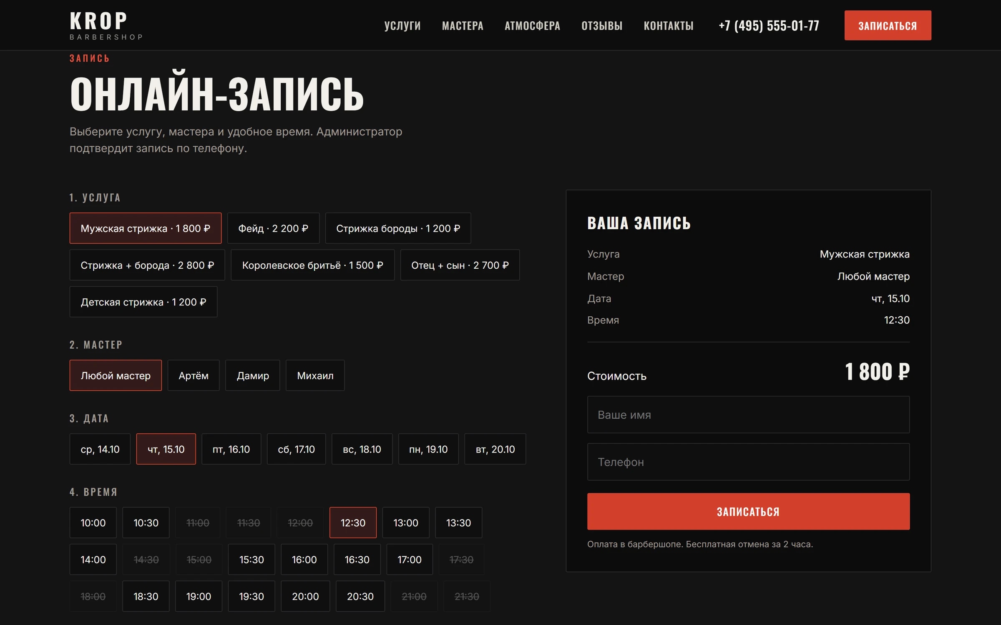The width and height of the screenshot is (1001, 625).
Task: Select Отец + сын · 2 700 ₽
Action: 460,265
